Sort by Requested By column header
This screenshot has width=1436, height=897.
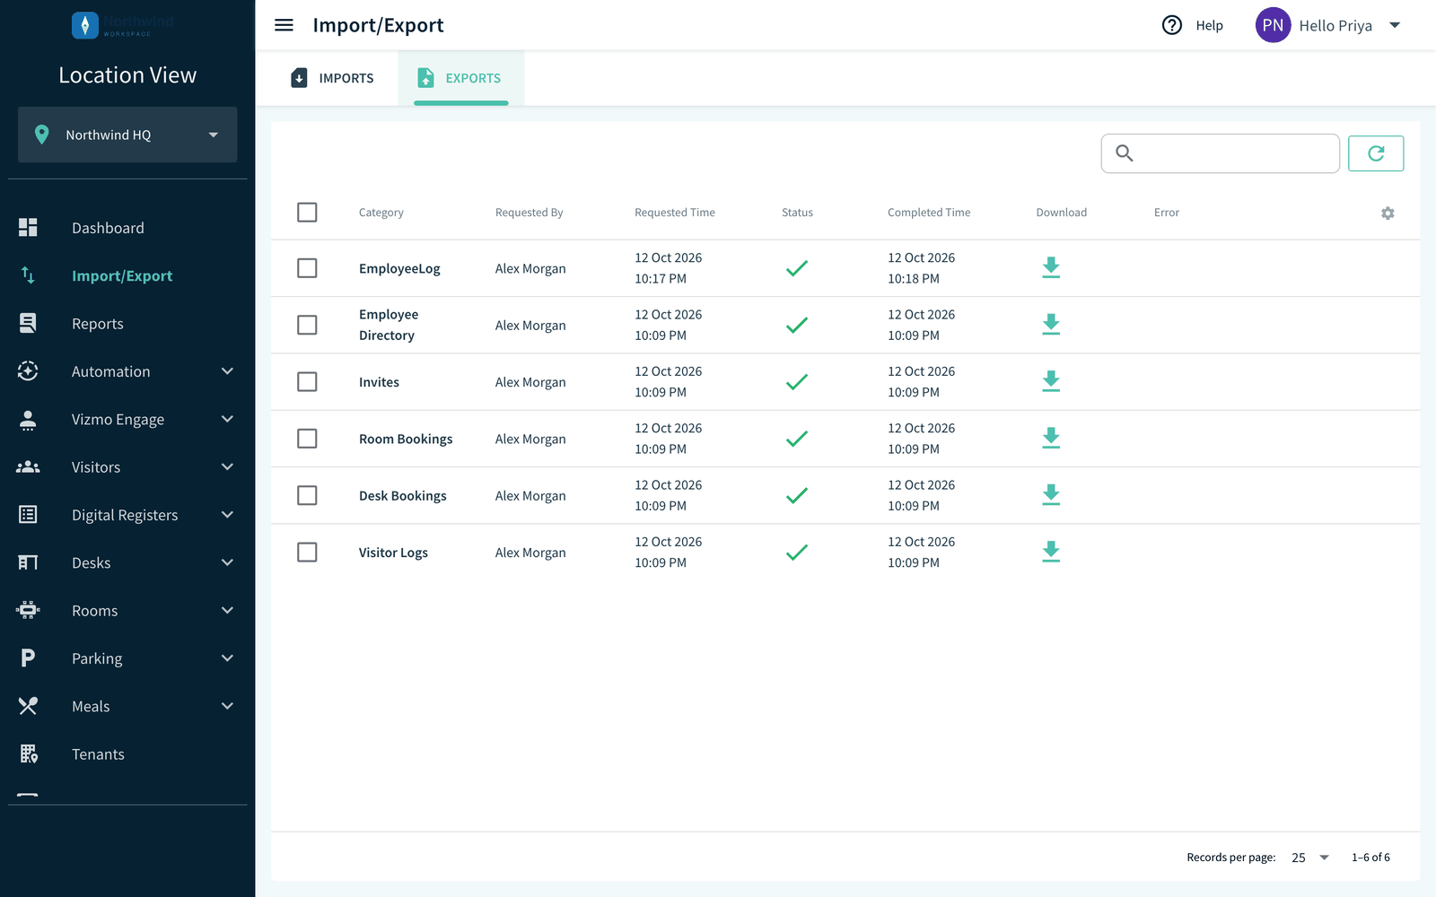pos(530,213)
